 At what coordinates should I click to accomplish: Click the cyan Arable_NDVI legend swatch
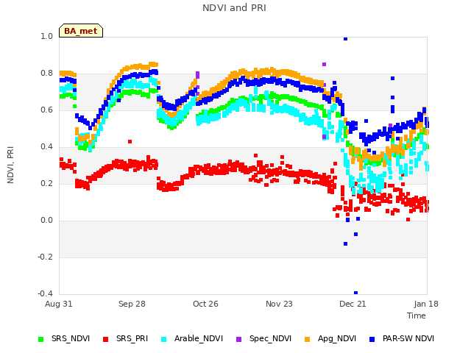coord(163,339)
